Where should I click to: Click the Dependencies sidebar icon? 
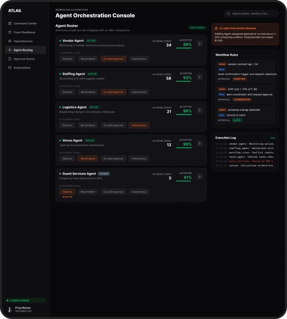tap(10, 41)
